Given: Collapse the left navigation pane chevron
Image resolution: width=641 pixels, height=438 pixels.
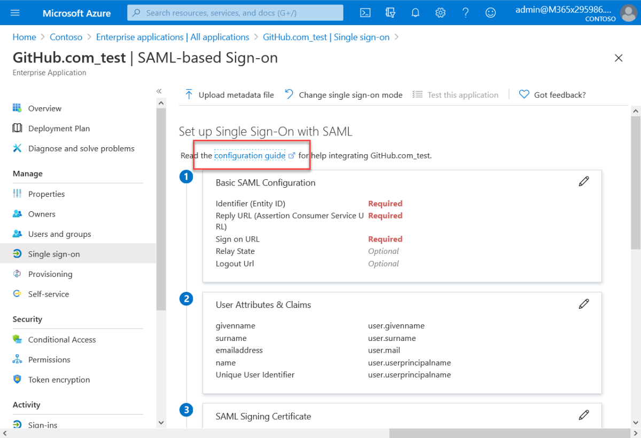Looking at the screenshot, I should pos(159,91).
